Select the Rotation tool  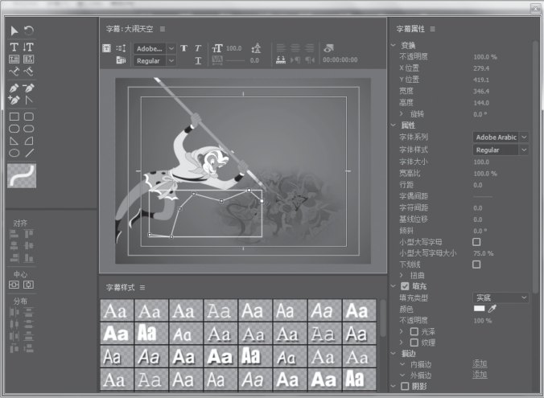pyautogui.click(x=29, y=31)
